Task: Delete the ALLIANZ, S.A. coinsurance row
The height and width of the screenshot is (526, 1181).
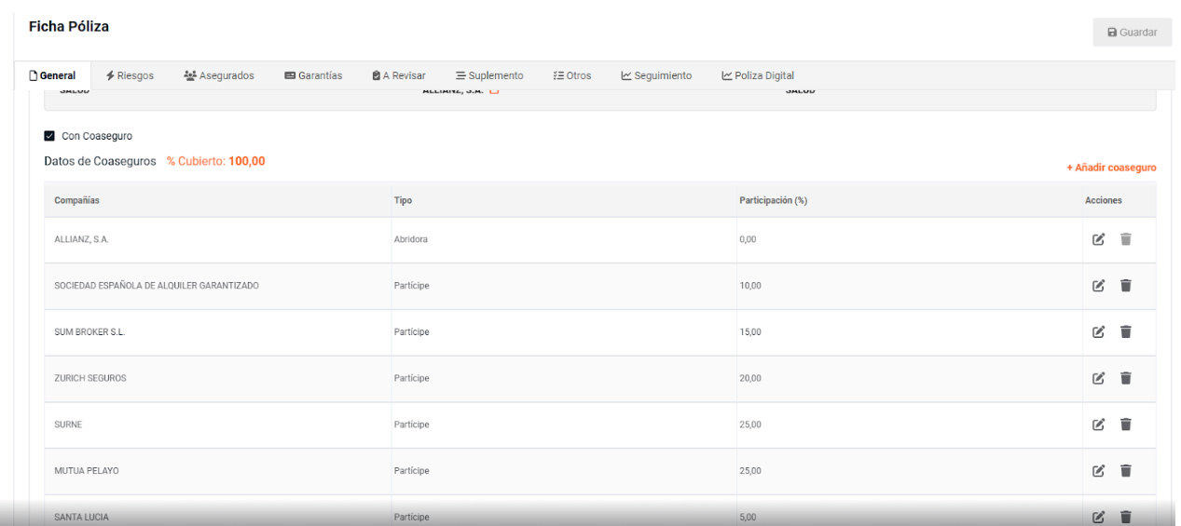Action: 1125,239
